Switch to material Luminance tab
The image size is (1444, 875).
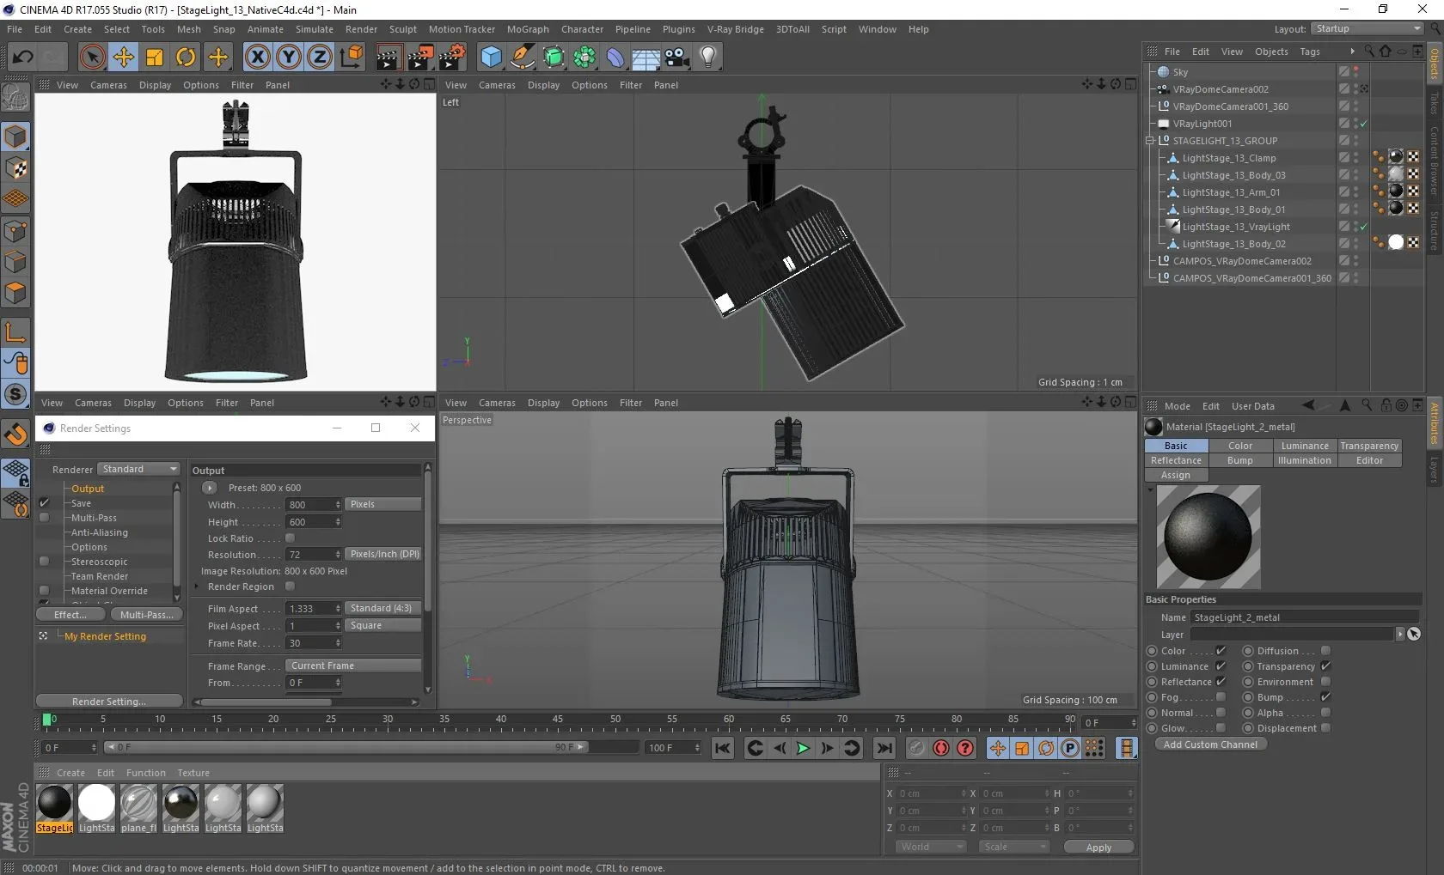[1305, 446]
